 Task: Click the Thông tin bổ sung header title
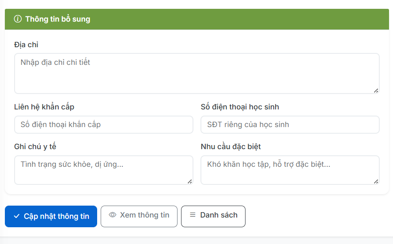coord(57,19)
